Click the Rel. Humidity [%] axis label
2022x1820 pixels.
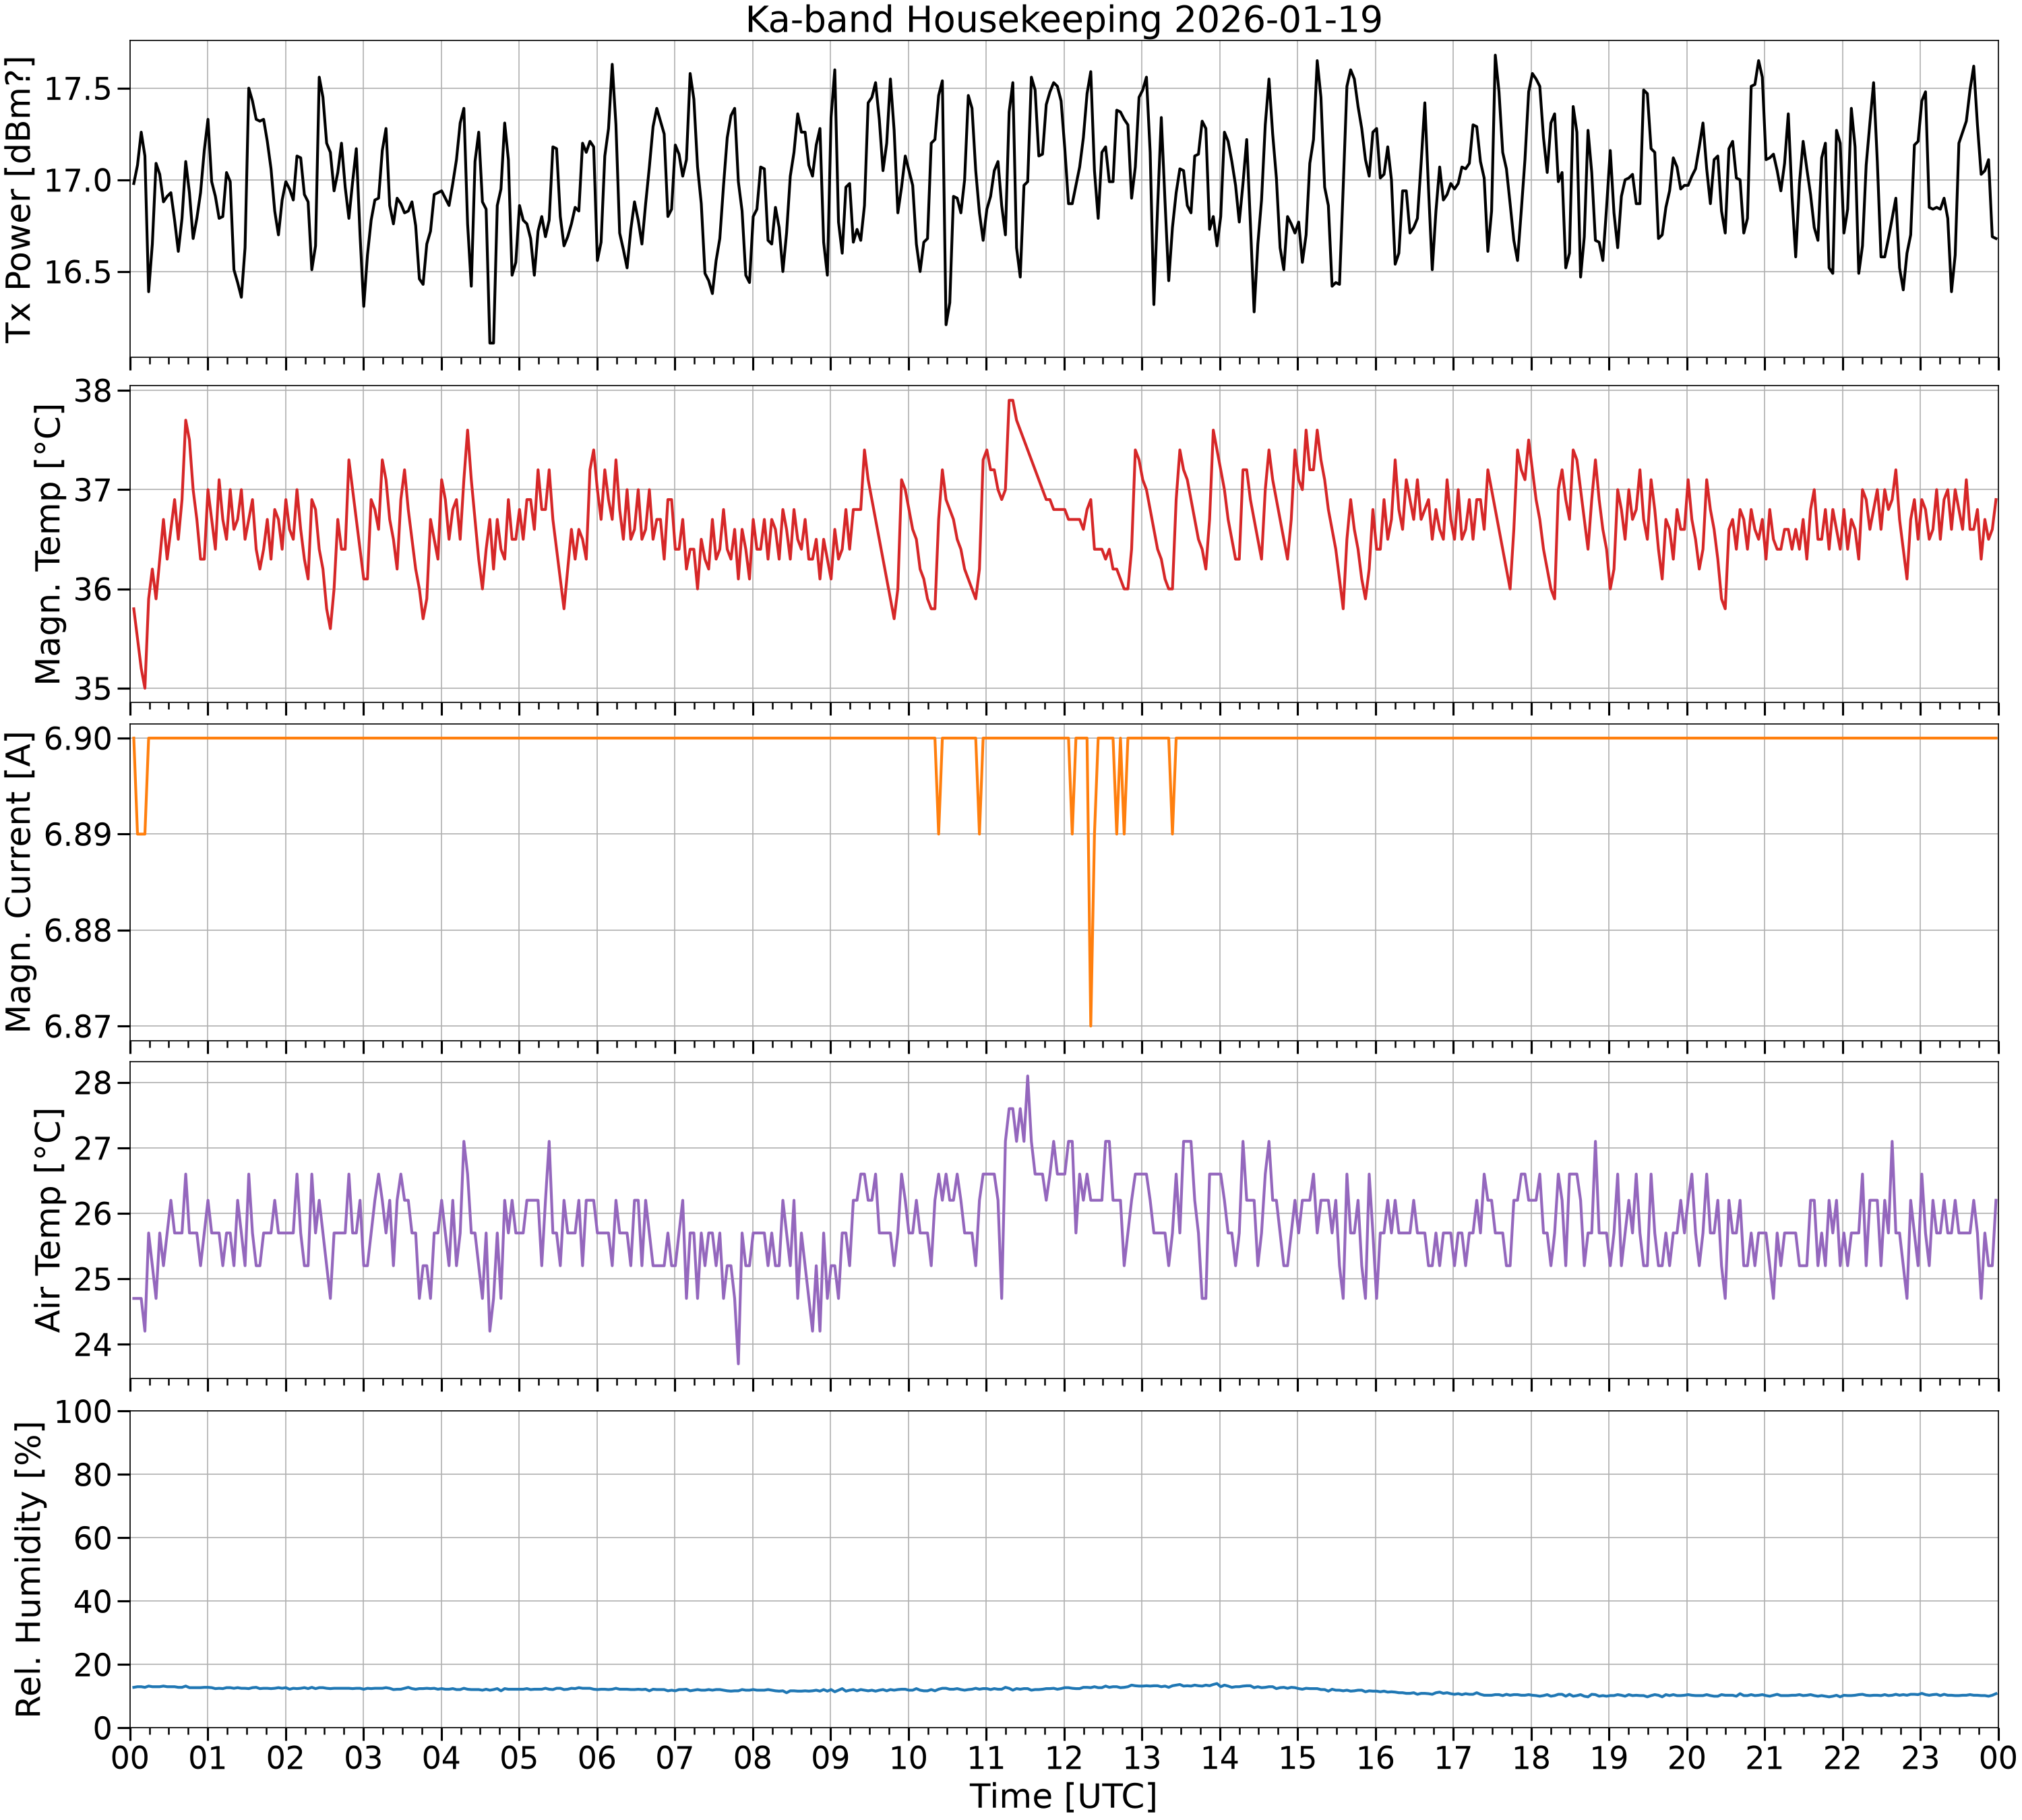pos(28,1569)
